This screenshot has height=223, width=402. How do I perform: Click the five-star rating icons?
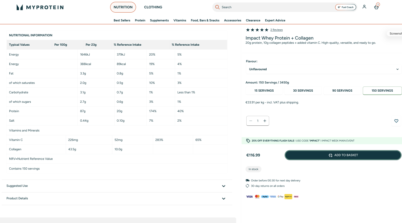coord(257,30)
